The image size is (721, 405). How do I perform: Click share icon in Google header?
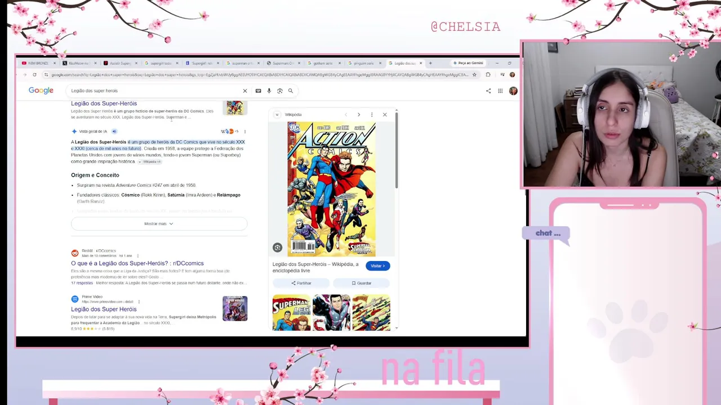pyautogui.click(x=488, y=91)
